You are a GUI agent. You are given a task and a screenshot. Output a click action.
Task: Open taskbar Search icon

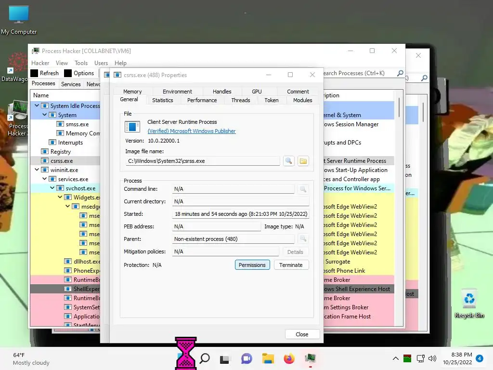pyautogui.click(x=205, y=358)
